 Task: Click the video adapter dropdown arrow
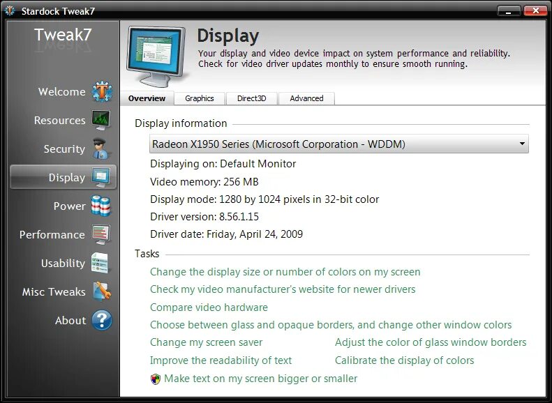coord(522,144)
